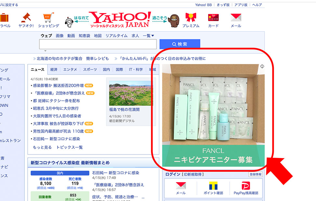Viewport: 316px width, 201px height.
Task: Open the Yahoo! BB link
Action: [x=203, y=5]
